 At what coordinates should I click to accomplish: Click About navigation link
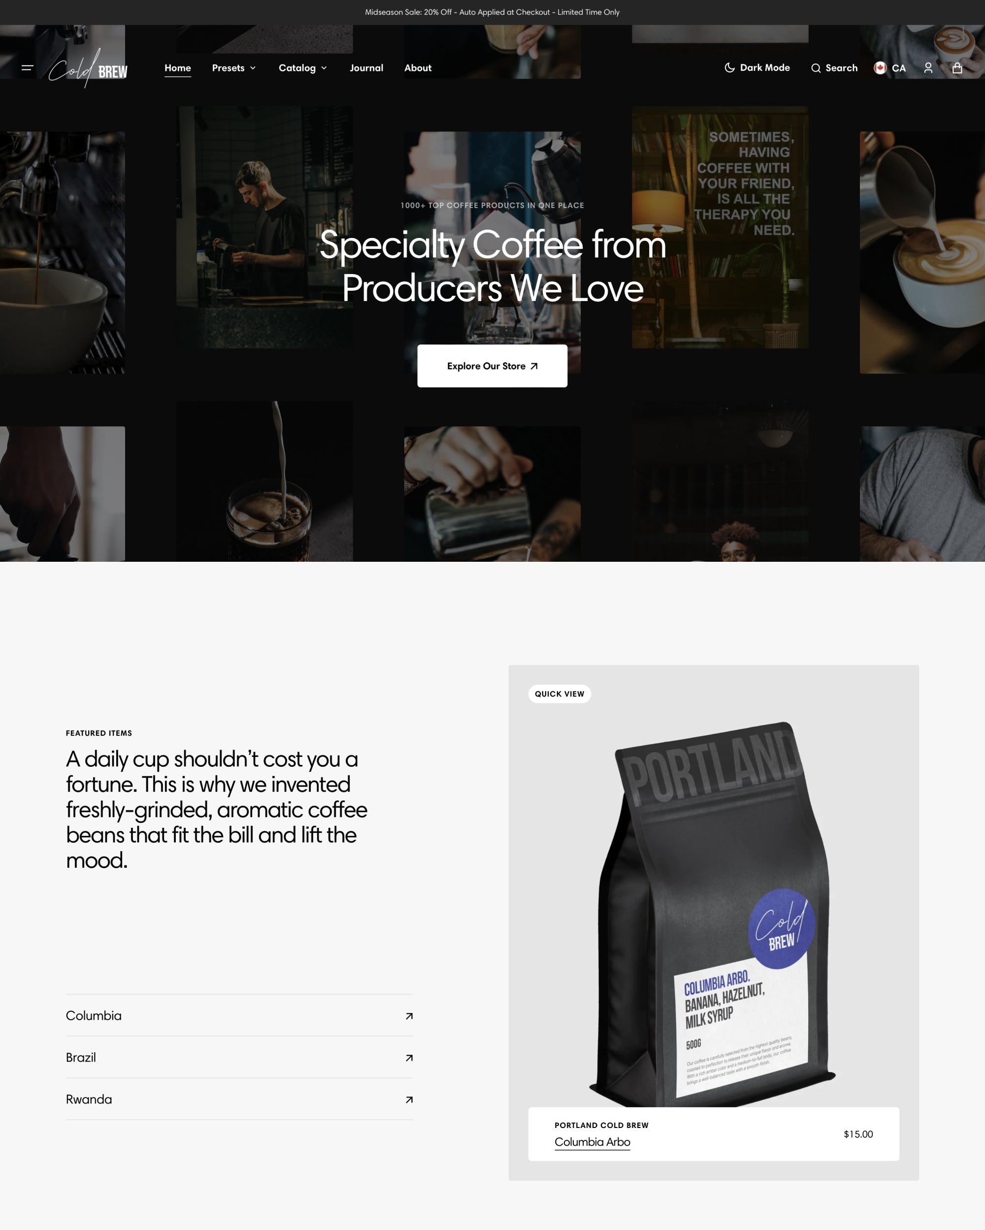pyautogui.click(x=417, y=68)
